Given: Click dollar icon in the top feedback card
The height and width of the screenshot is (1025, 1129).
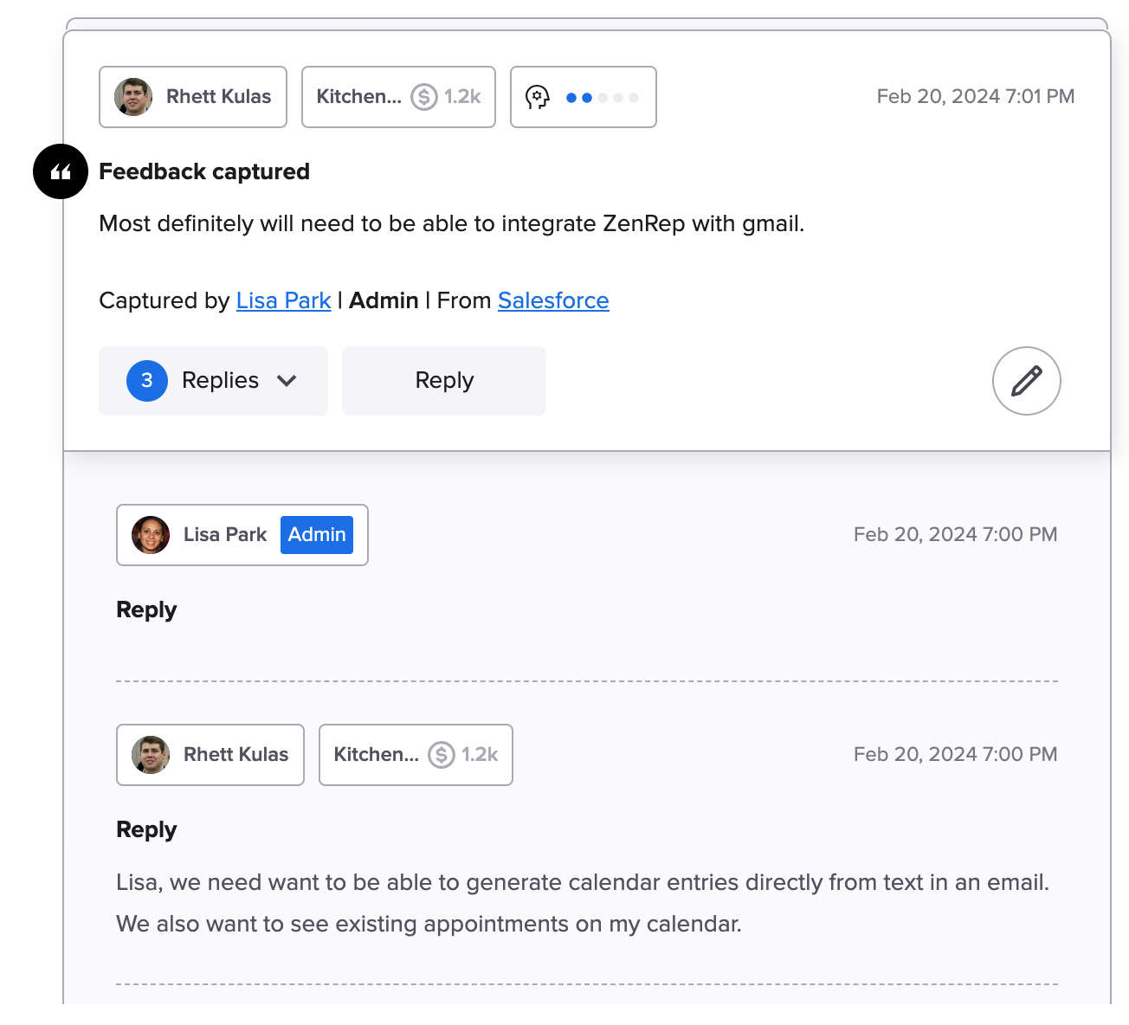Looking at the screenshot, I should tap(423, 97).
